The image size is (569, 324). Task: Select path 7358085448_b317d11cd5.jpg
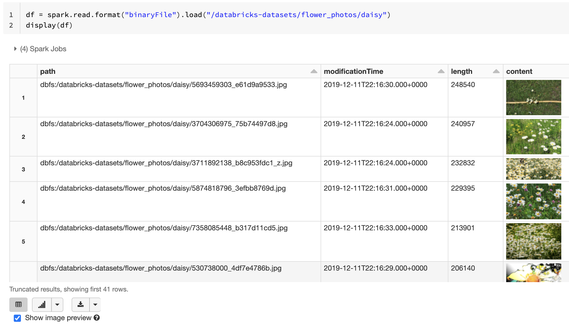(164, 228)
